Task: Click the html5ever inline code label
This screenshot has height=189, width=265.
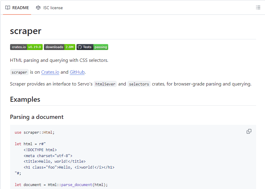Action: pos(105,84)
